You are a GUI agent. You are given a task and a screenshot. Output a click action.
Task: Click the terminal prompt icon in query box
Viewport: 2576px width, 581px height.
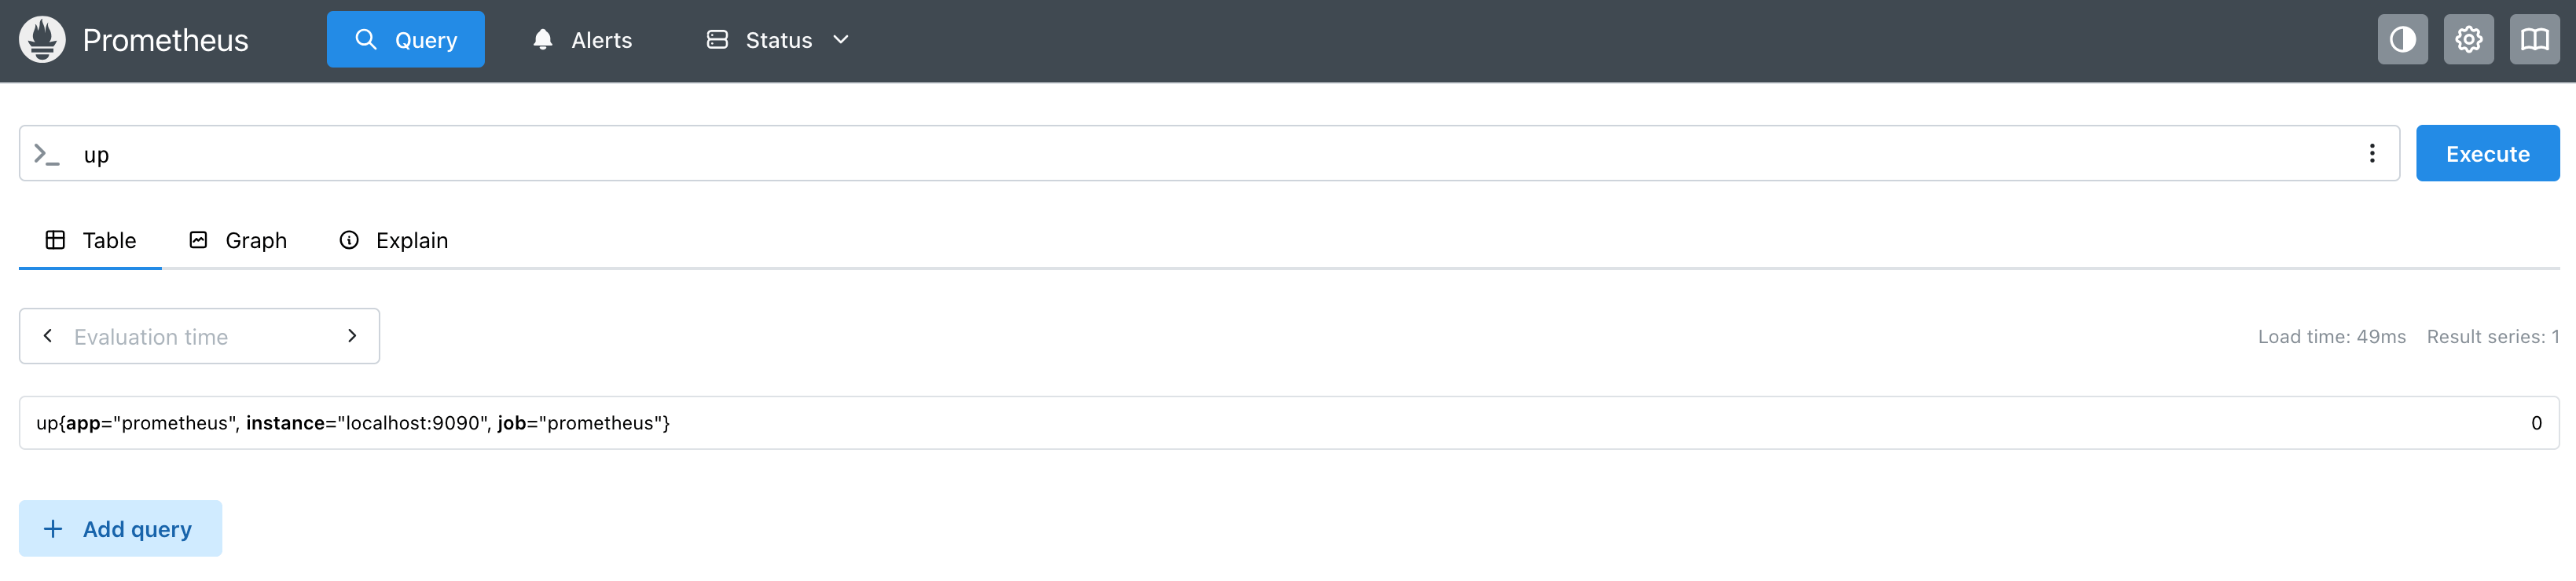[46, 154]
